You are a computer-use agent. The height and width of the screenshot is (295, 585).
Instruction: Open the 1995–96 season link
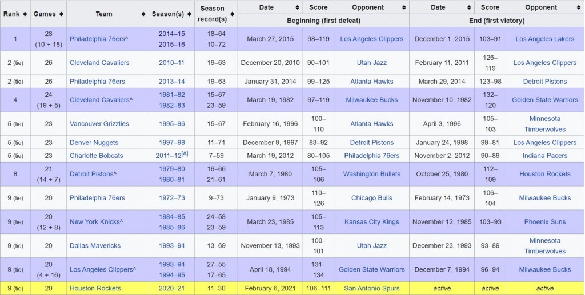tap(171, 124)
